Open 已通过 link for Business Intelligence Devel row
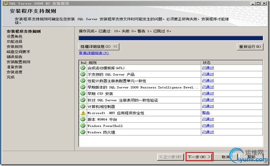This screenshot has width=270, height=166. (208, 87)
